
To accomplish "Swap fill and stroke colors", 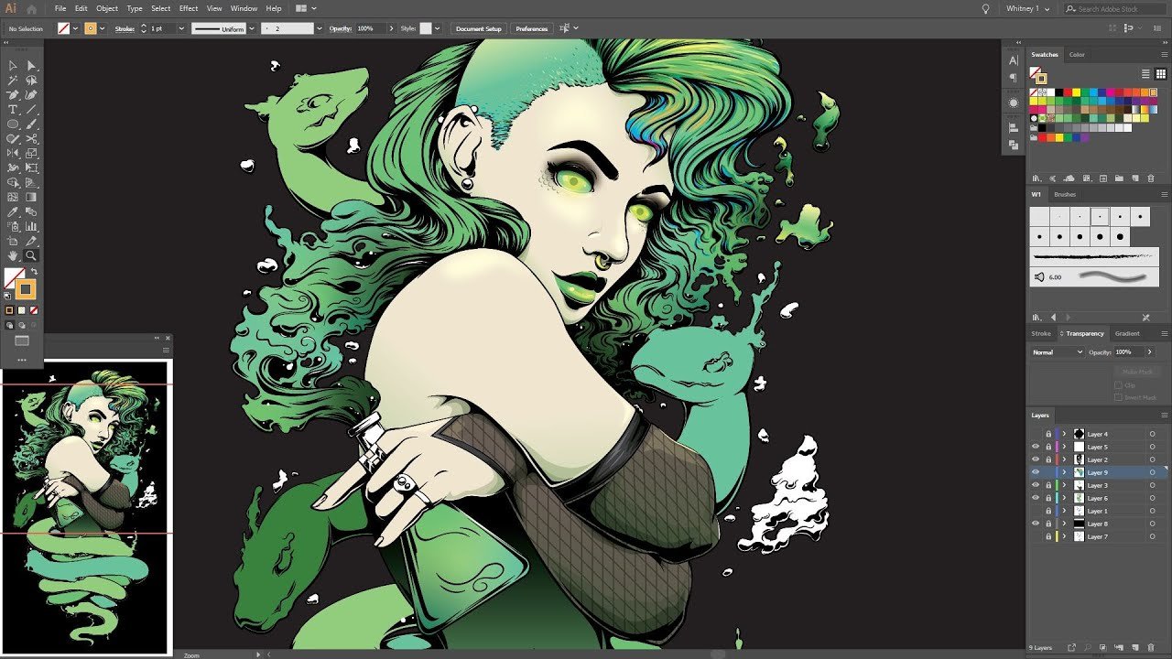I will (34, 271).
